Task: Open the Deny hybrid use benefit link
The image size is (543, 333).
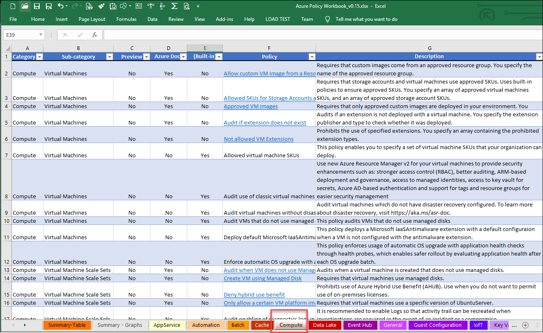Action: (x=254, y=295)
